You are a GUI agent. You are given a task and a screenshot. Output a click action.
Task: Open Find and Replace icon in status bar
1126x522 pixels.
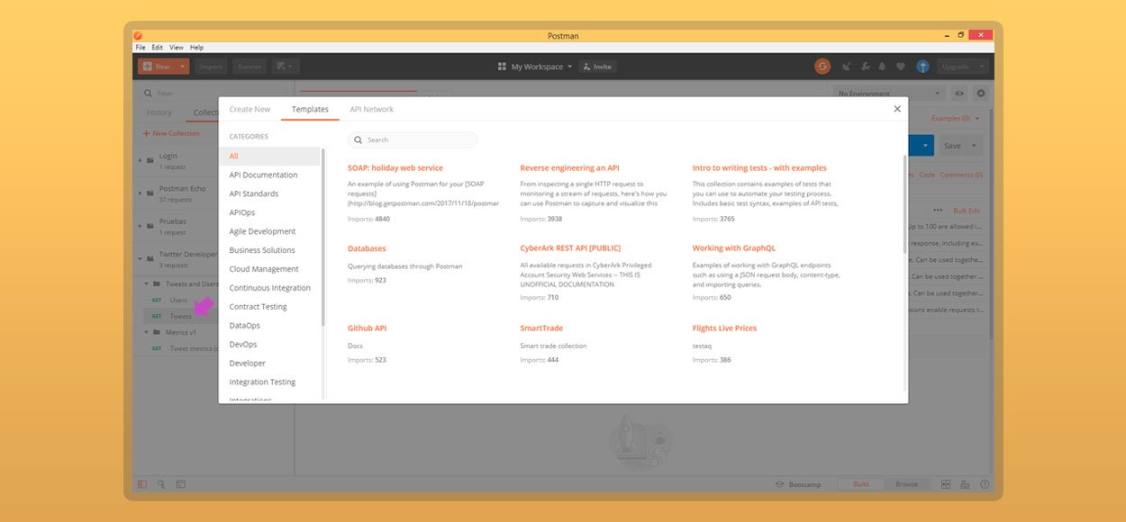(161, 484)
